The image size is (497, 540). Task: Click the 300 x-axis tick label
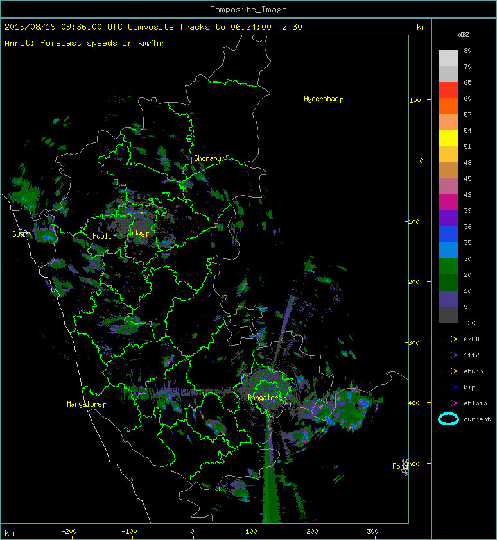pyautogui.click(x=372, y=532)
